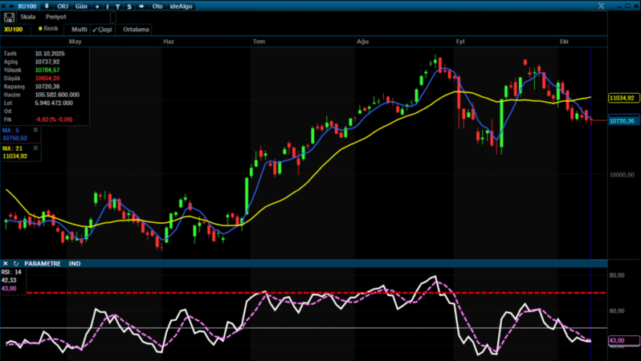Refresh the RSI indicator panel
This screenshot has width=641, height=361.
pyautogui.click(x=15, y=263)
